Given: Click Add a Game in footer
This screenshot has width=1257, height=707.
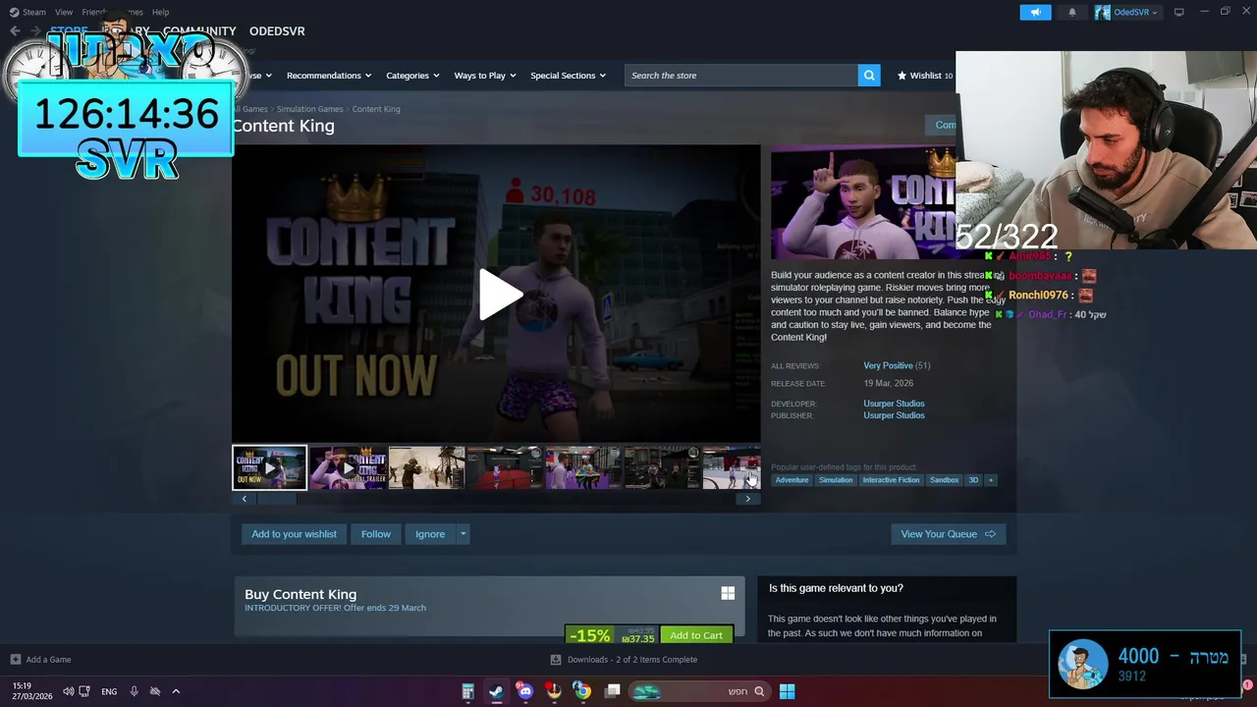Looking at the screenshot, I should (x=40, y=660).
